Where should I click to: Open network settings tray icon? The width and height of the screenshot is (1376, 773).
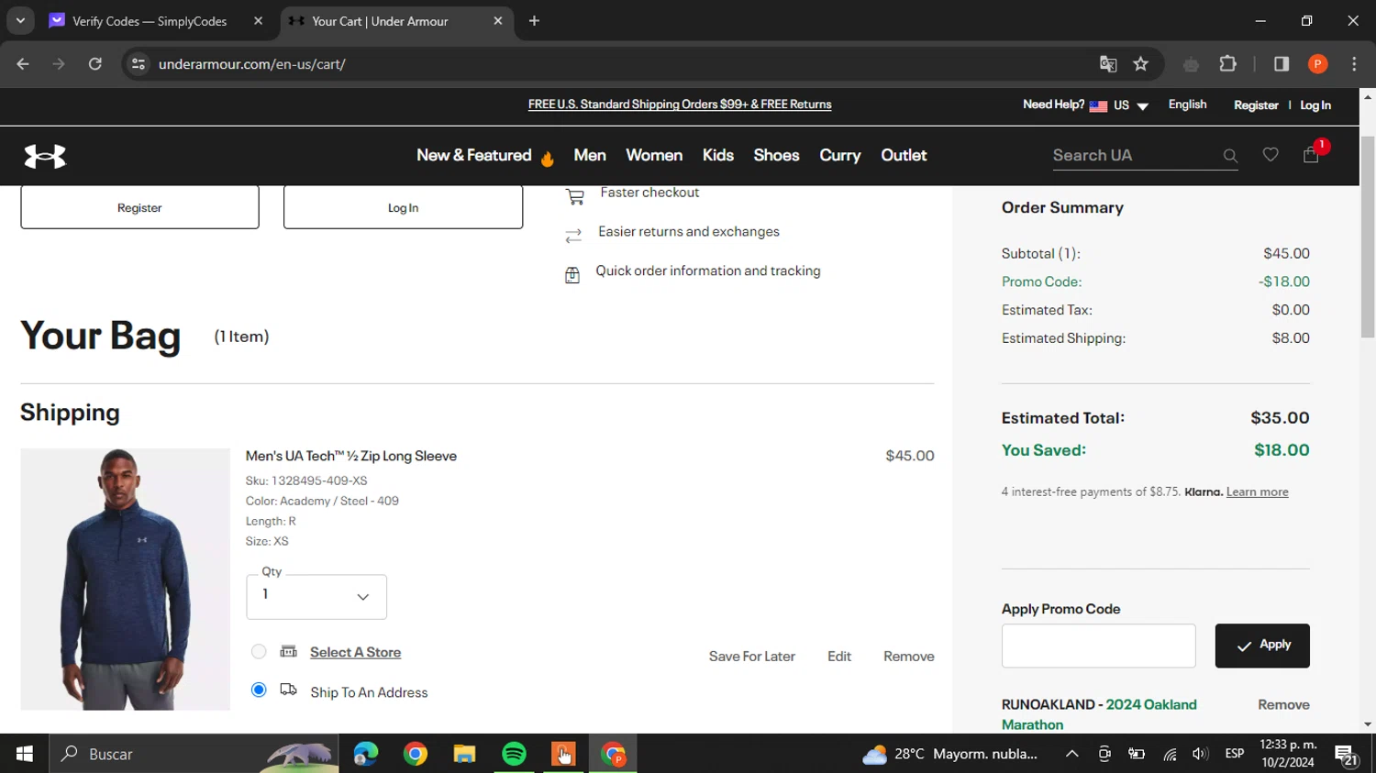pos(1170,754)
